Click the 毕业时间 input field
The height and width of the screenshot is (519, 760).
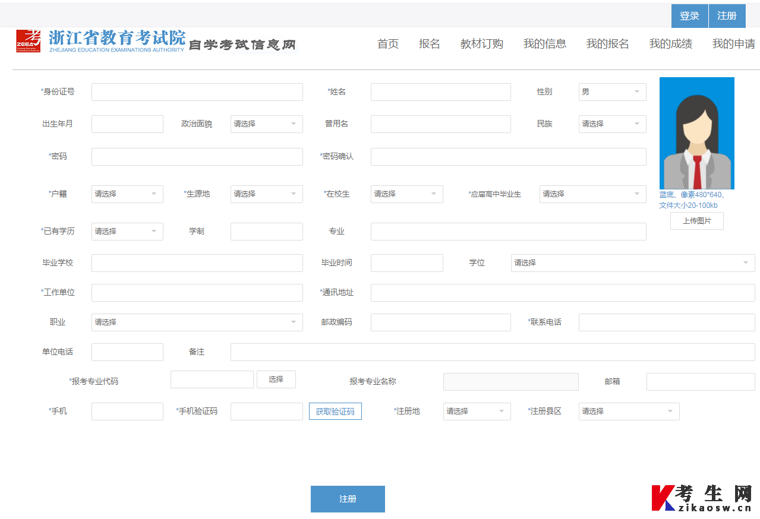click(x=407, y=263)
